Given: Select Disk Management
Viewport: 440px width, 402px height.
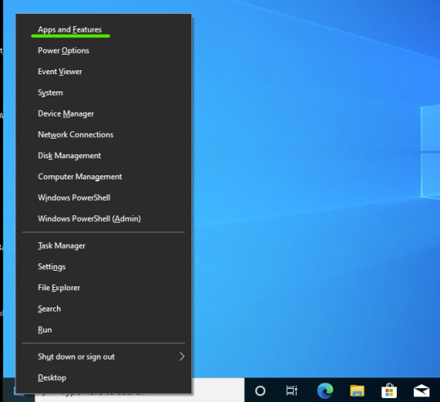Looking at the screenshot, I should click(103, 156).
